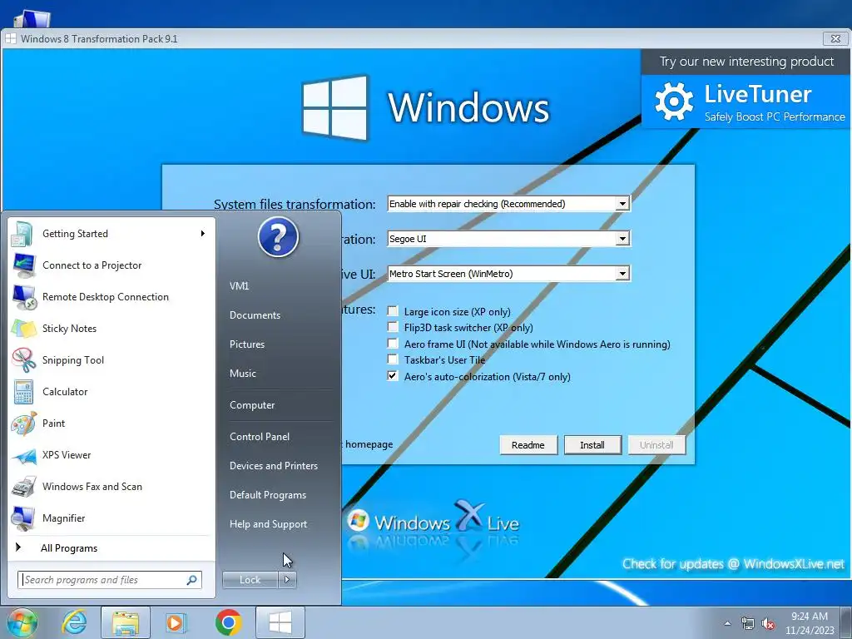
Task: Click the Readme button
Action: [x=528, y=445]
